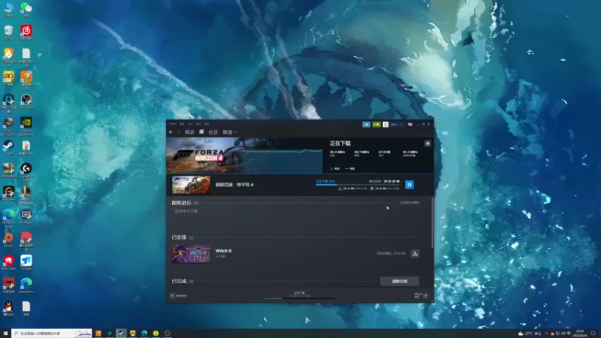Open the blue announcements icon
The image size is (601, 338).
(x=367, y=125)
